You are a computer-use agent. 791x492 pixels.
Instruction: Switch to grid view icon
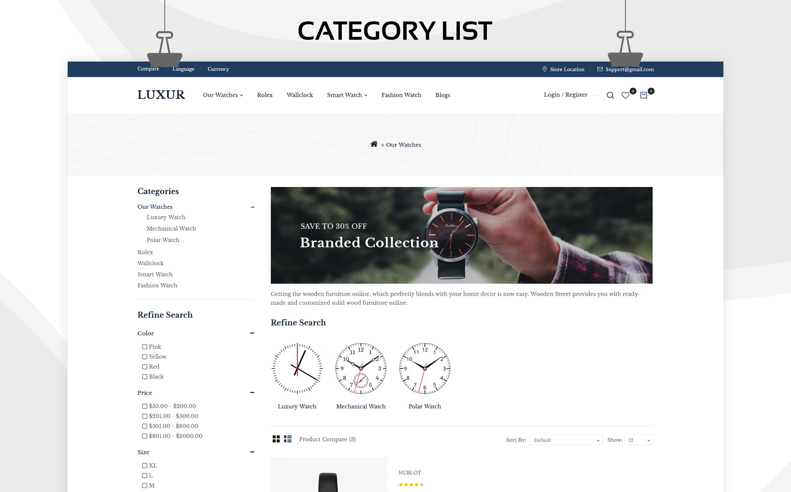tap(276, 439)
